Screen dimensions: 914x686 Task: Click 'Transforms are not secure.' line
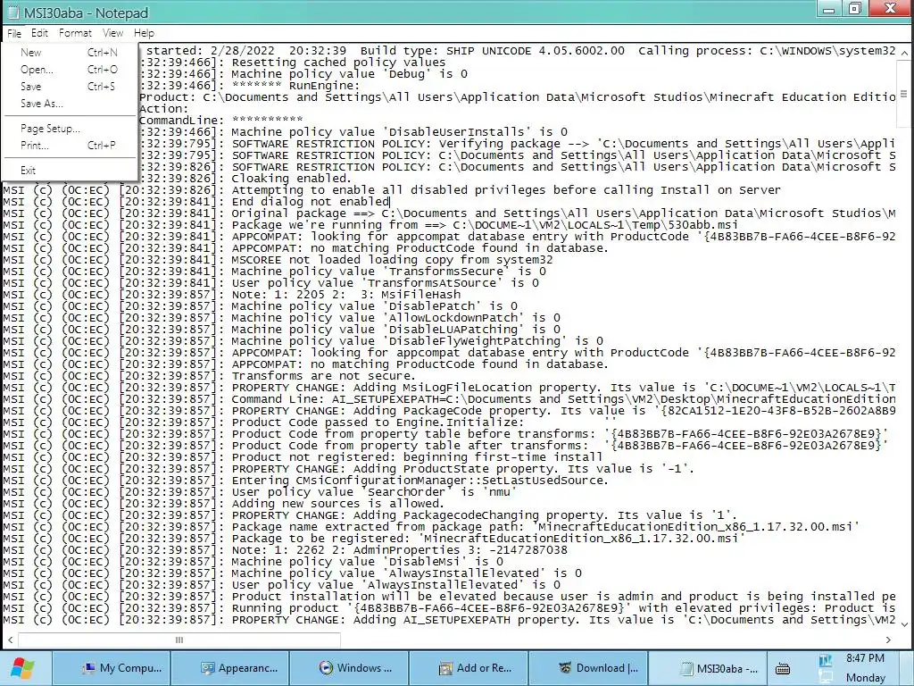(x=323, y=376)
